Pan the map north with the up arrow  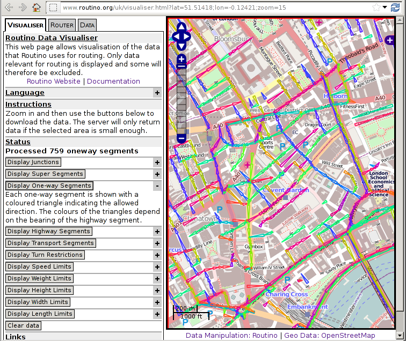[181, 28]
